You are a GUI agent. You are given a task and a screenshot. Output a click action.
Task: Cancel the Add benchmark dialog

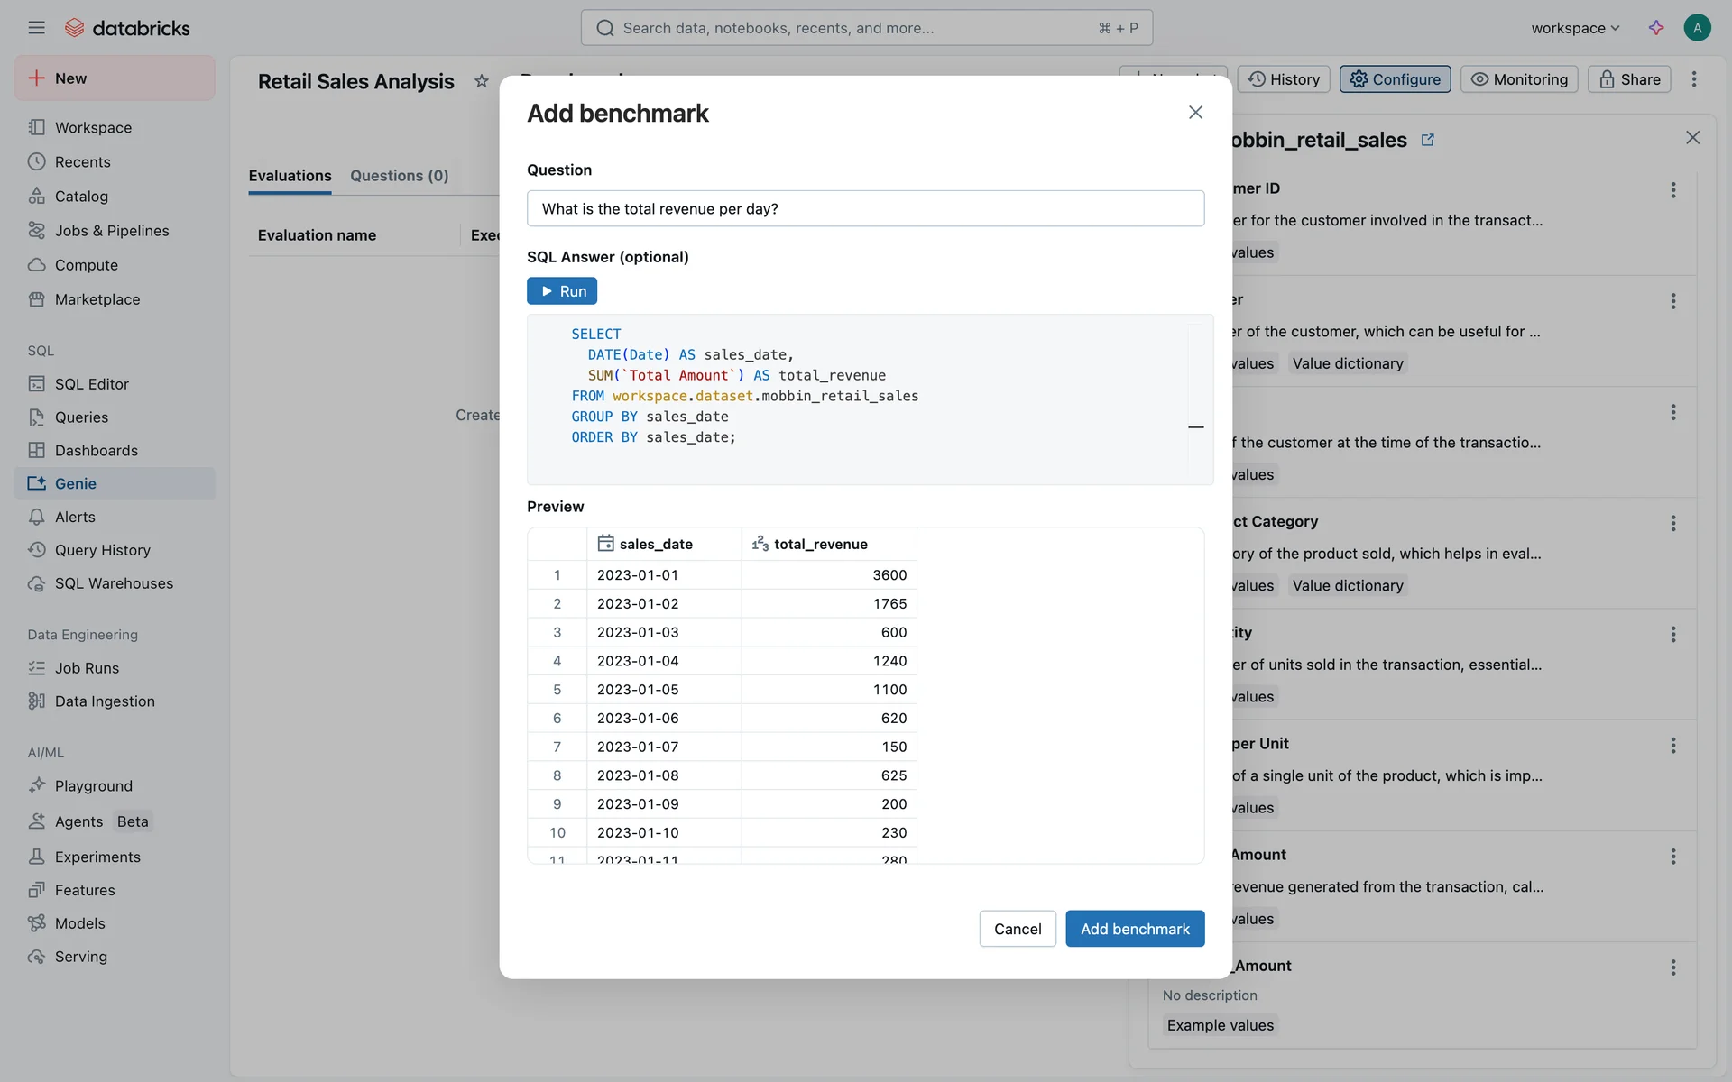coord(1018,929)
